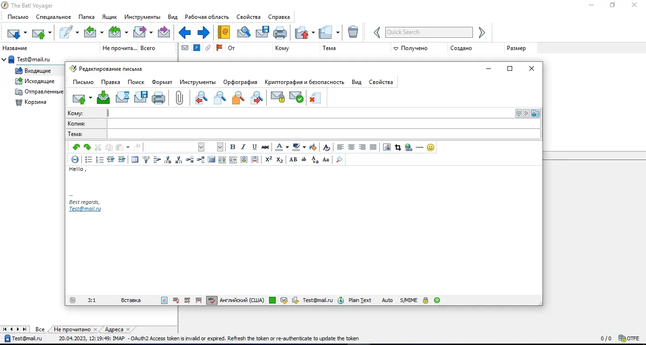The height and width of the screenshot is (345, 646).
Task: Open the font name combo box
Action: (x=174, y=147)
